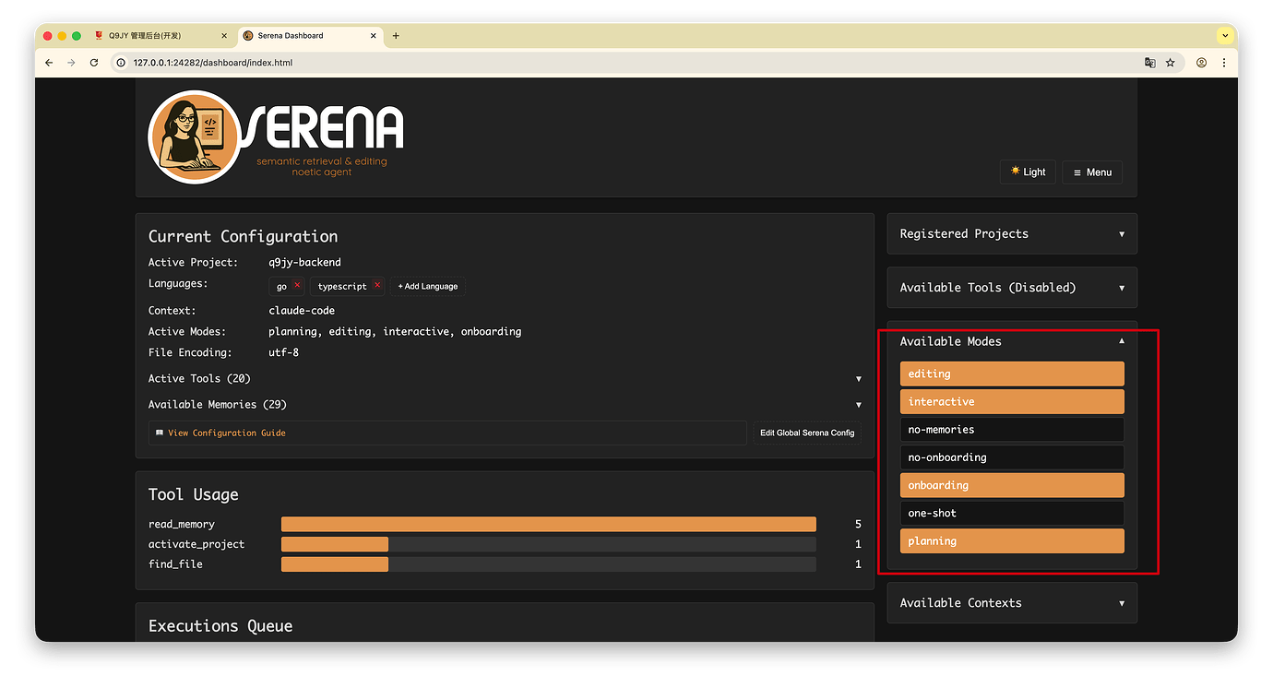
Task: Reload the Serena Dashboard page
Action: 93,63
